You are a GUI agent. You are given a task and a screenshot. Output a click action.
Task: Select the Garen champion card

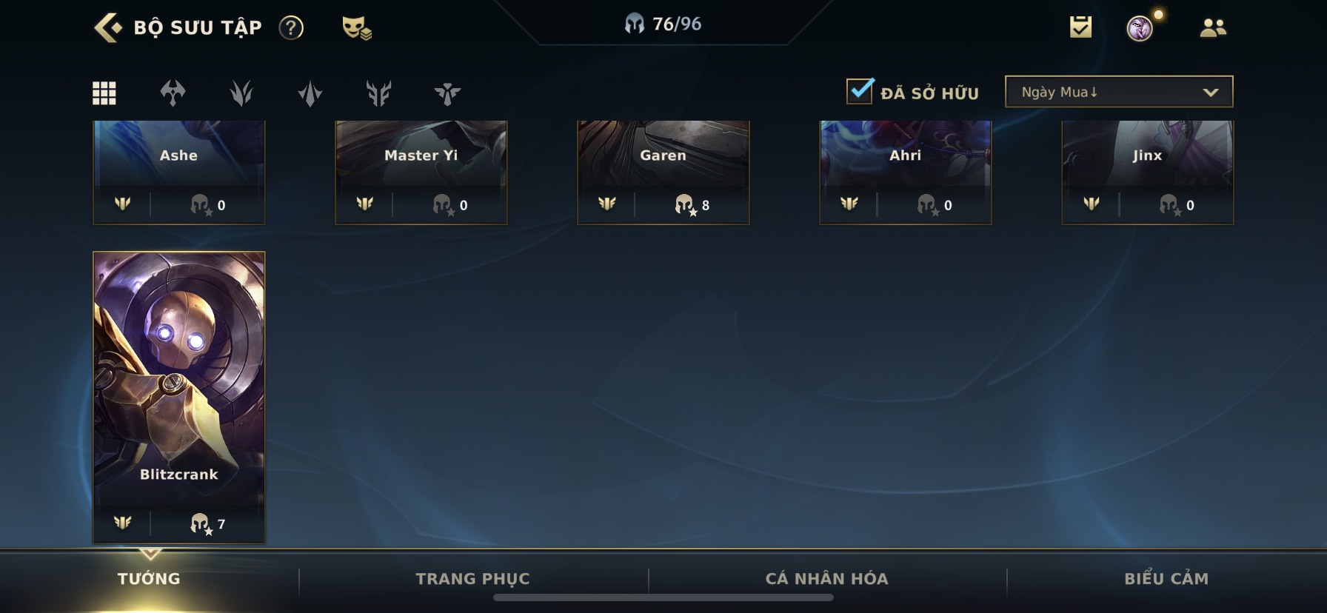pos(663,172)
